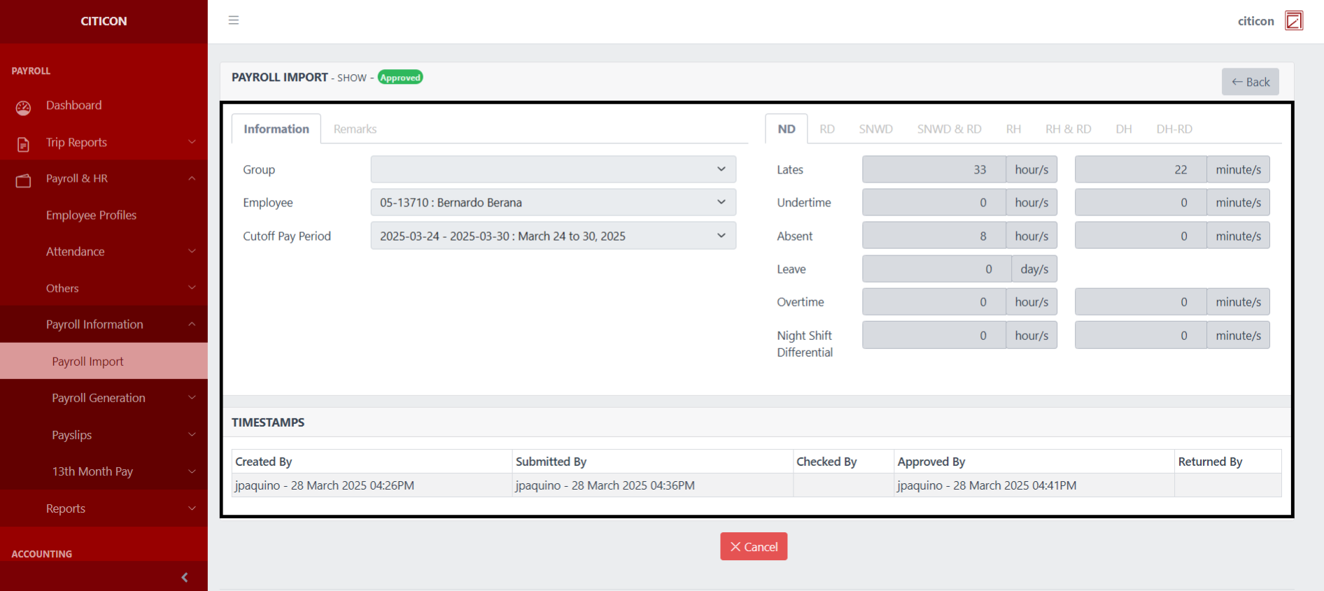Click the Payroll & HR folder icon

[x=23, y=180]
